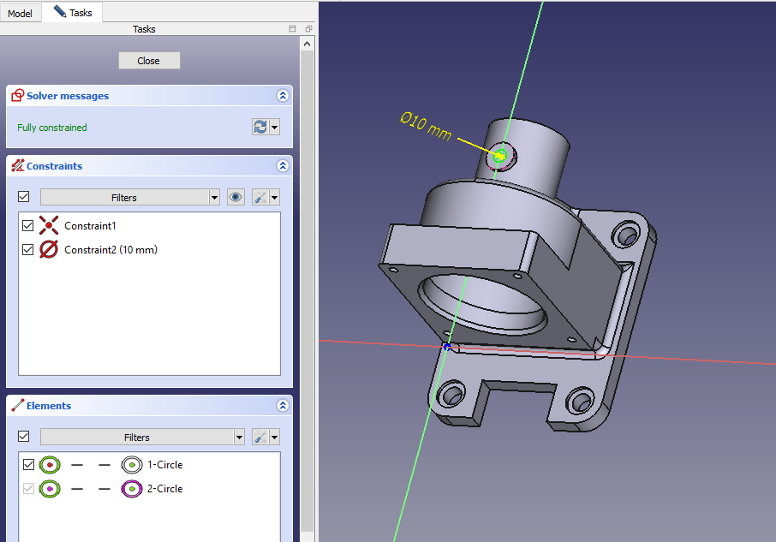
Task: Switch to the Model tab
Action: (x=20, y=14)
